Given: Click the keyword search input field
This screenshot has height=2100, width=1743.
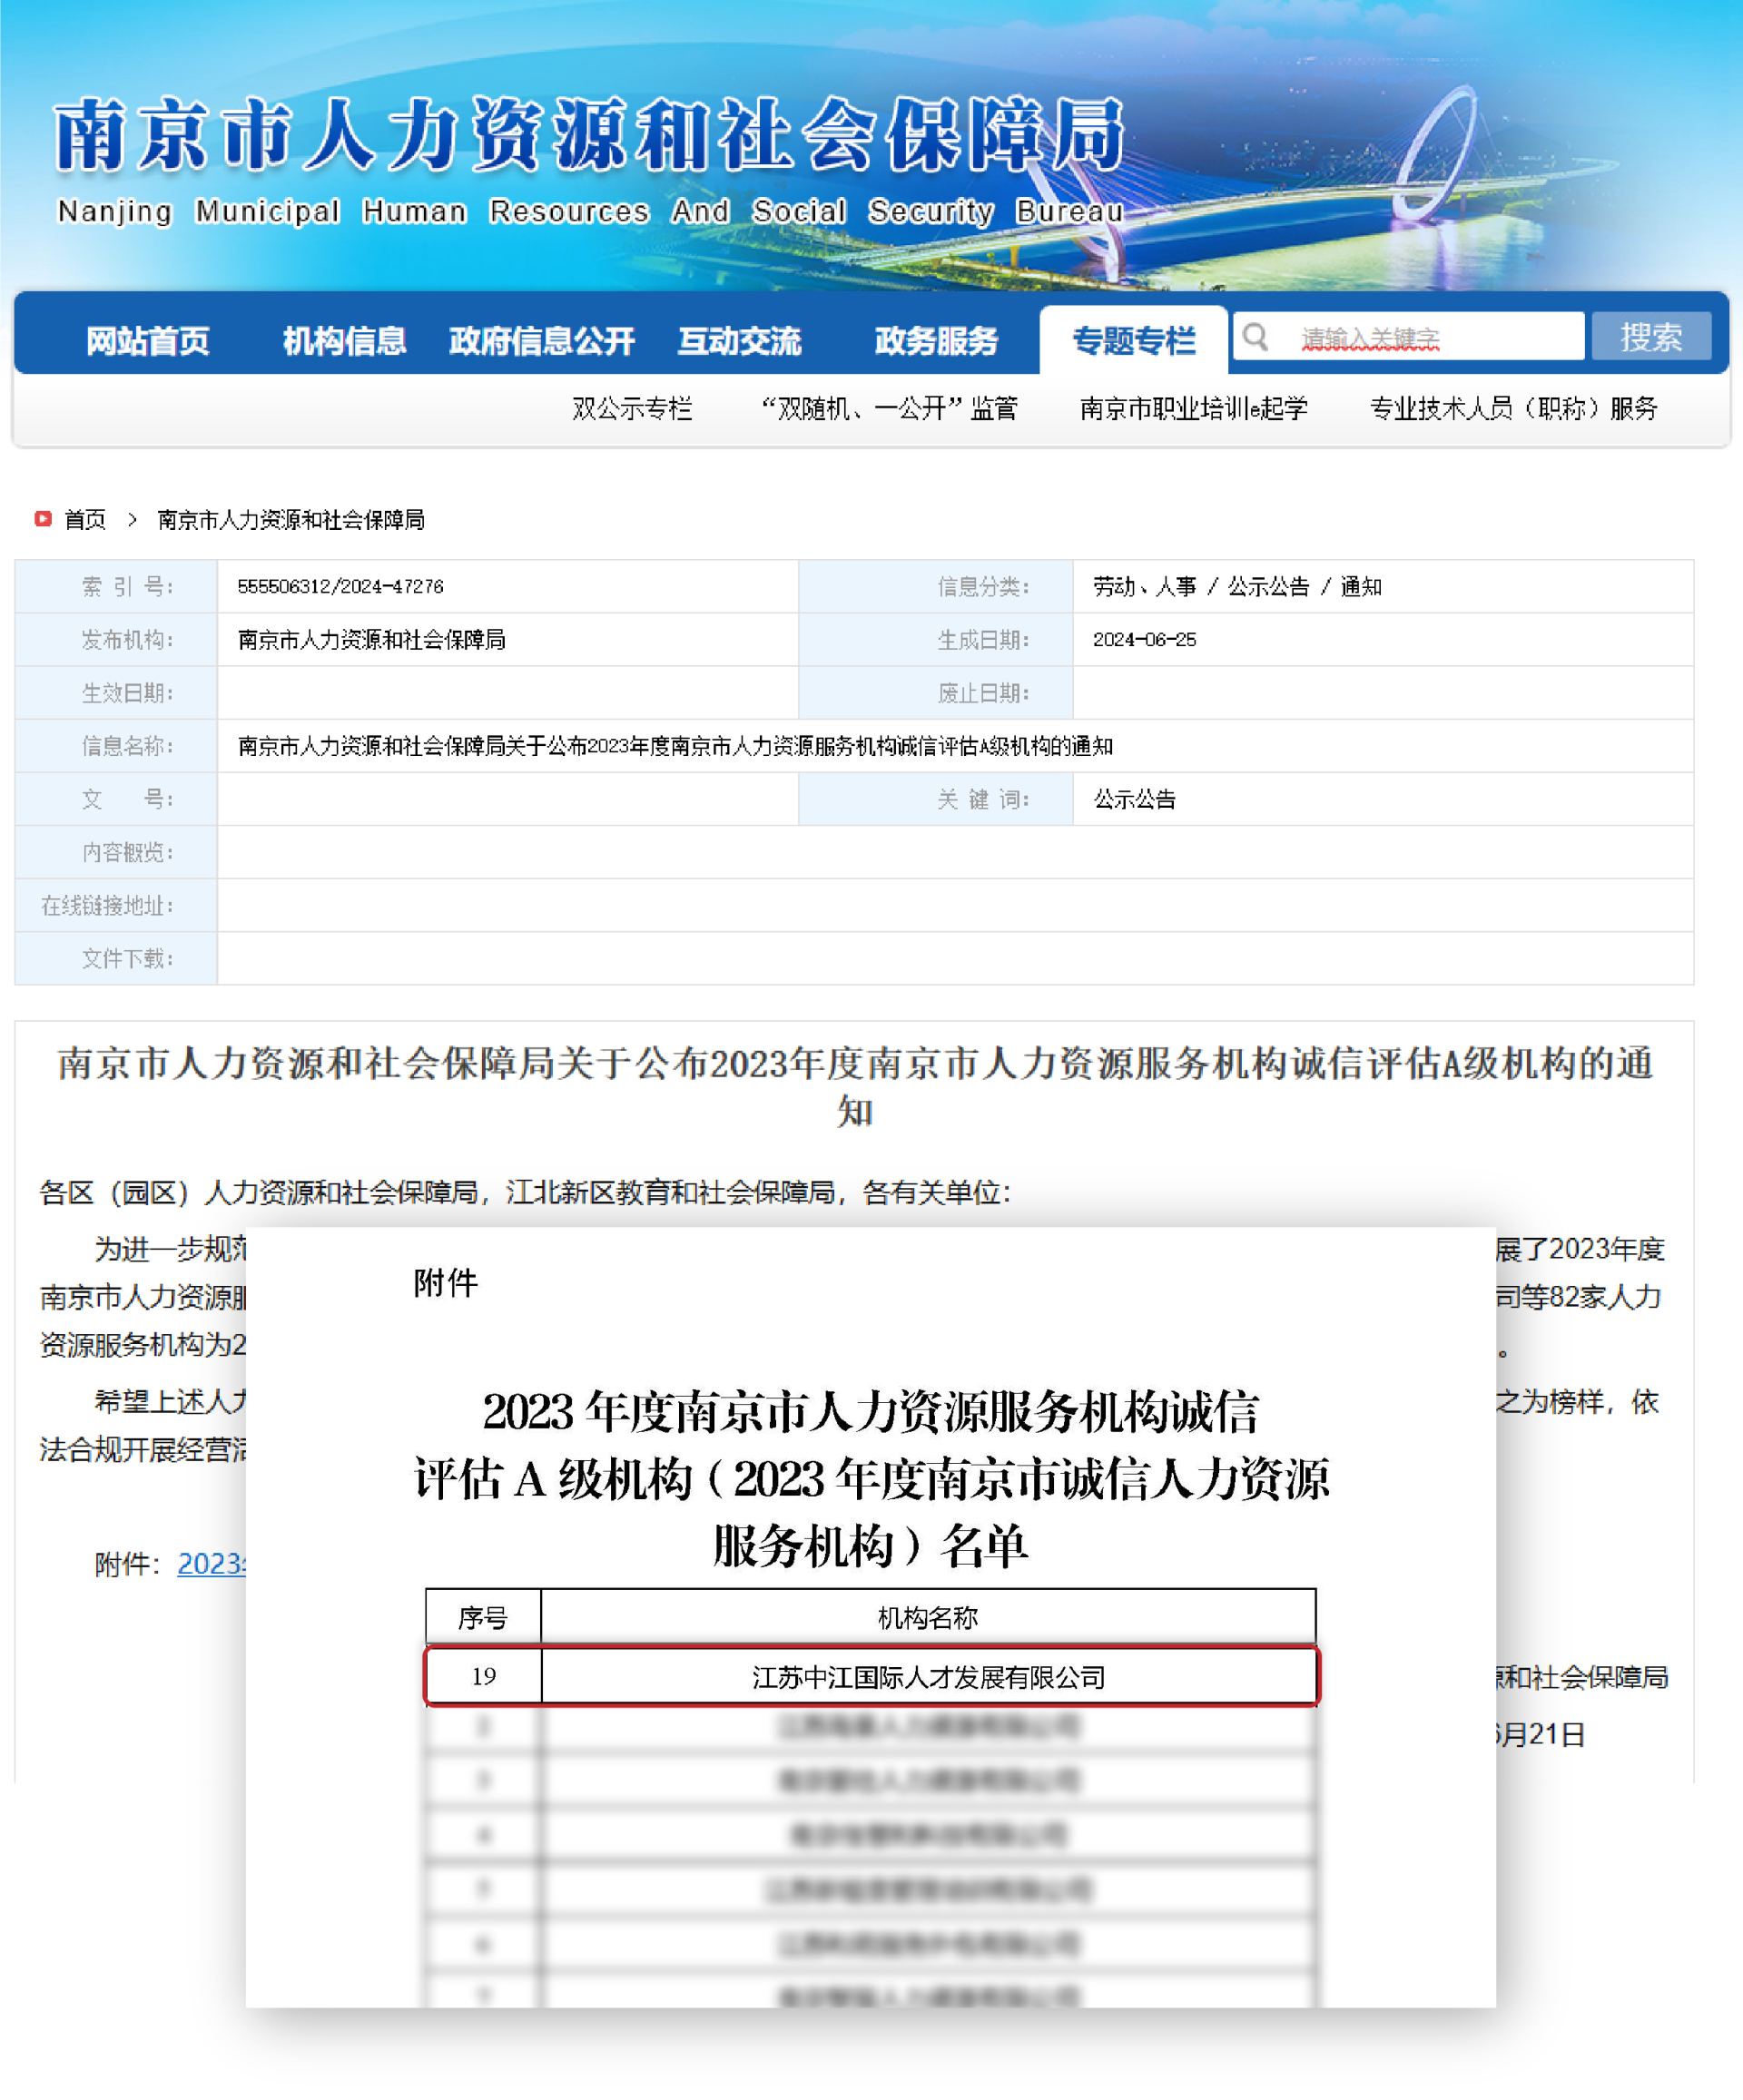Looking at the screenshot, I should tap(1409, 336).
